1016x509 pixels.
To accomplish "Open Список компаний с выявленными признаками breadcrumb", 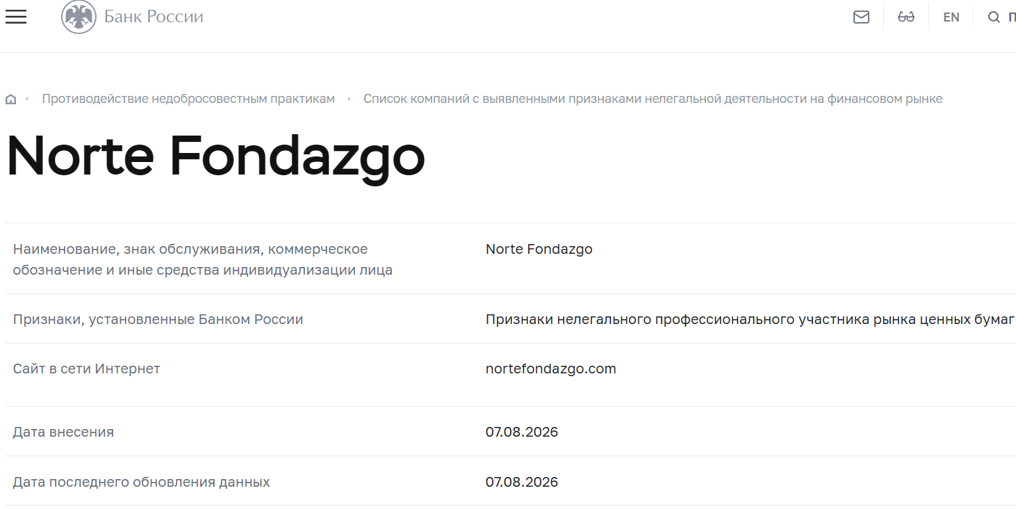I will click(x=653, y=99).
